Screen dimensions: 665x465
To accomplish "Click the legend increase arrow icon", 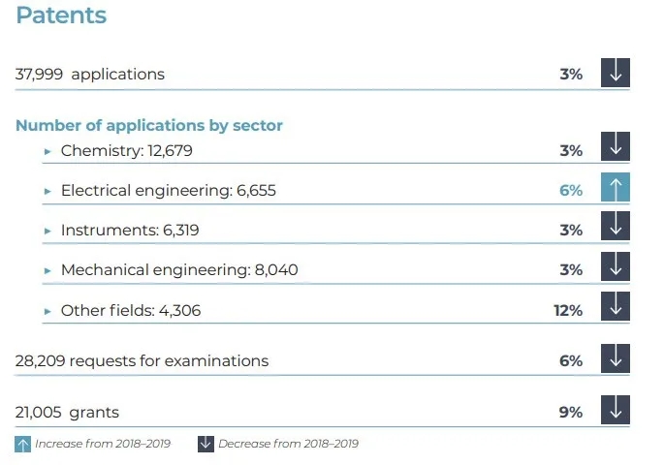I will [x=23, y=444].
